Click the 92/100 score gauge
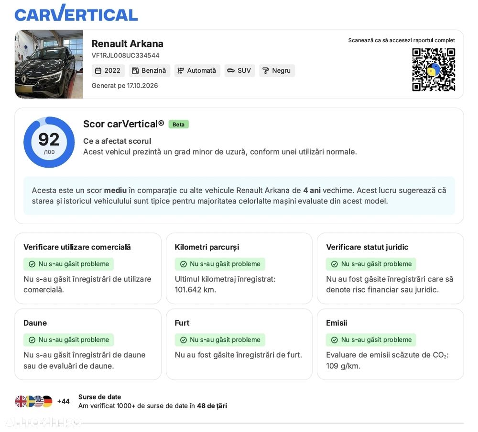This screenshot has width=478, height=432. click(x=49, y=142)
